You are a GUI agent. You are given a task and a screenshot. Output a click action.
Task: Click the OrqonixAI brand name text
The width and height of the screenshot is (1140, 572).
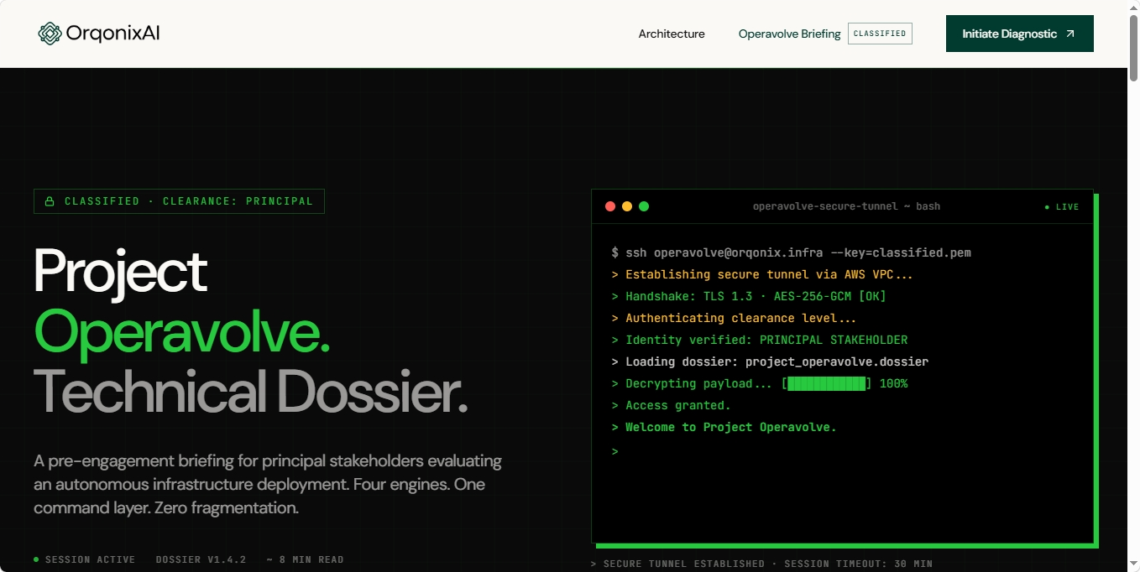point(112,34)
